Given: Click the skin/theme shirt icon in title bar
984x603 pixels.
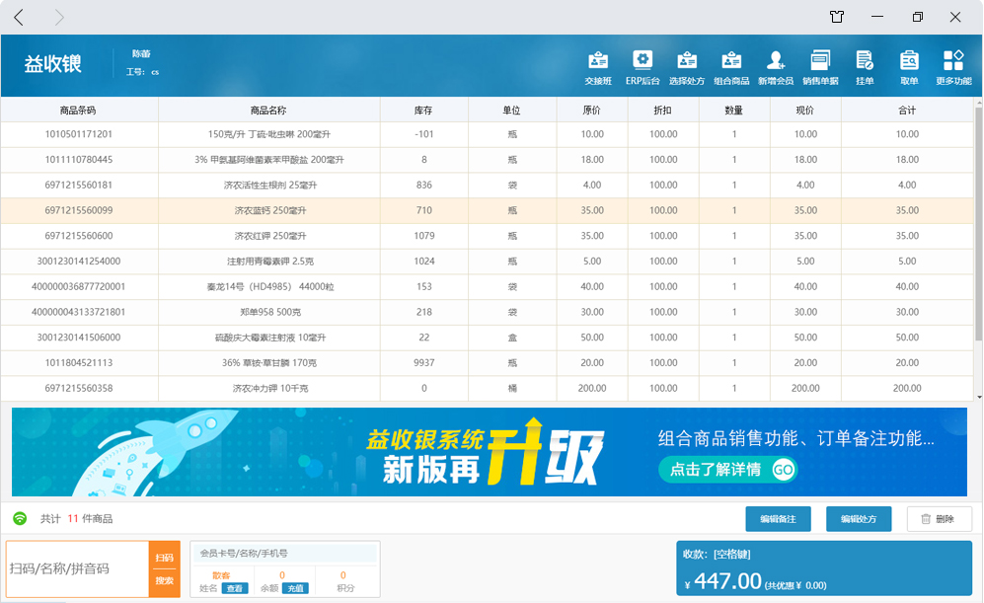Looking at the screenshot, I should pyautogui.click(x=837, y=17).
